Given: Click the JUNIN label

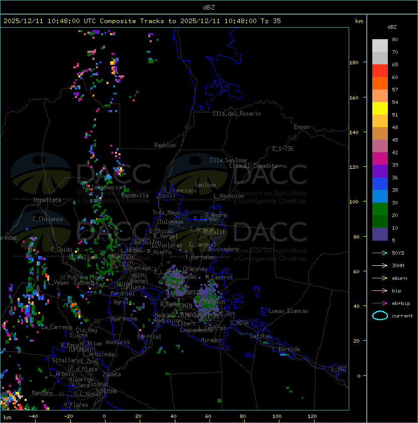Looking at the screenshot, I should coord(184,305).
